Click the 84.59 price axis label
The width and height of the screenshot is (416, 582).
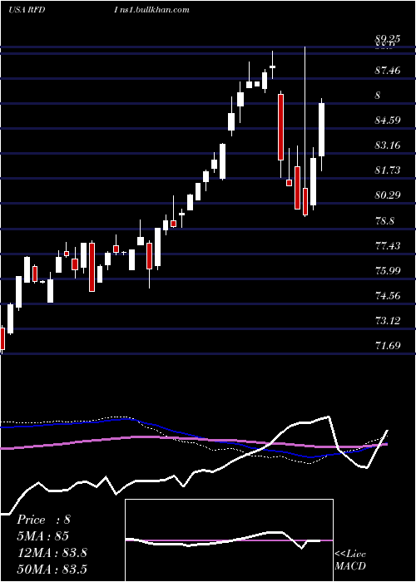point(388,121)
